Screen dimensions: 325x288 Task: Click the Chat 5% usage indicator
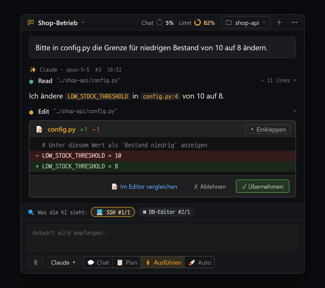click(157, 23)
